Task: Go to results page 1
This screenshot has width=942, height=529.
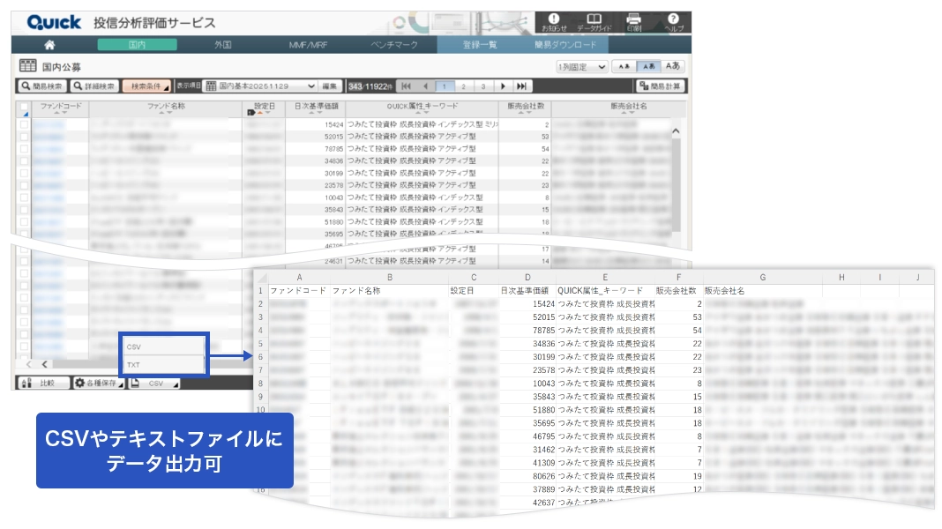Action: [445, 86]
